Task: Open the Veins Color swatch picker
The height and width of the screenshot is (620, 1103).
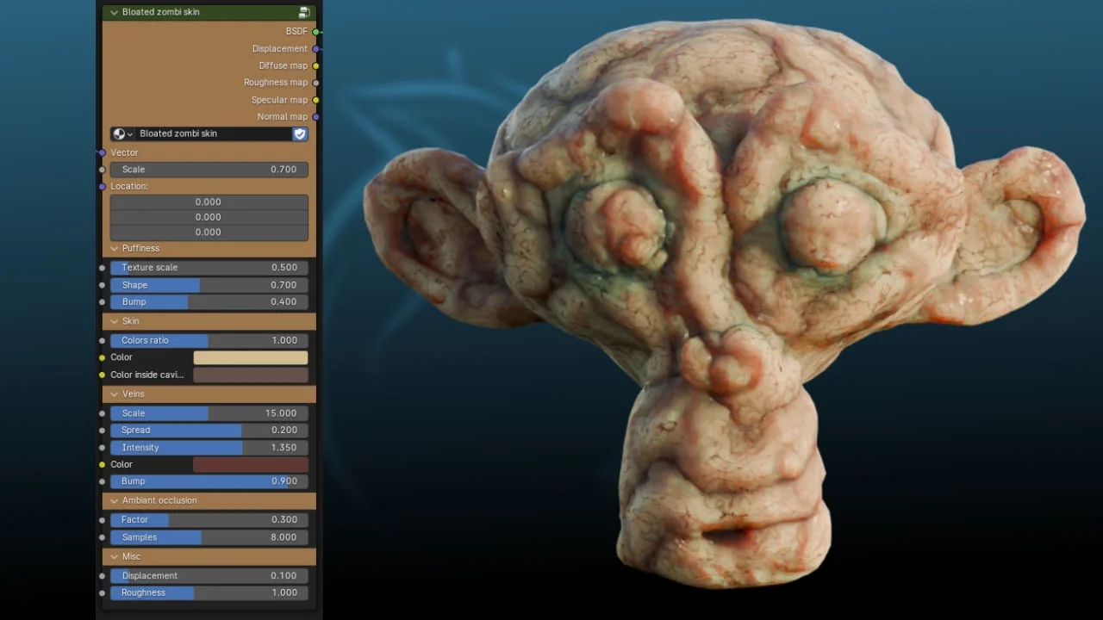Action: [250, 464]
